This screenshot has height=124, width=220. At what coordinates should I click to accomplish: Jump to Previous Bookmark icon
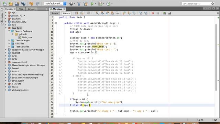coord(124,13)
